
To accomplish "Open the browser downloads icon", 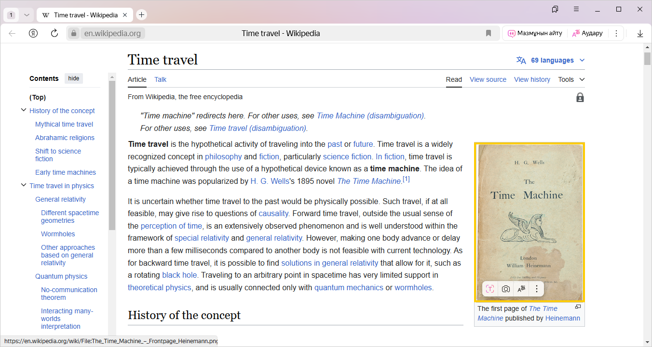I will tap(640, 33).
